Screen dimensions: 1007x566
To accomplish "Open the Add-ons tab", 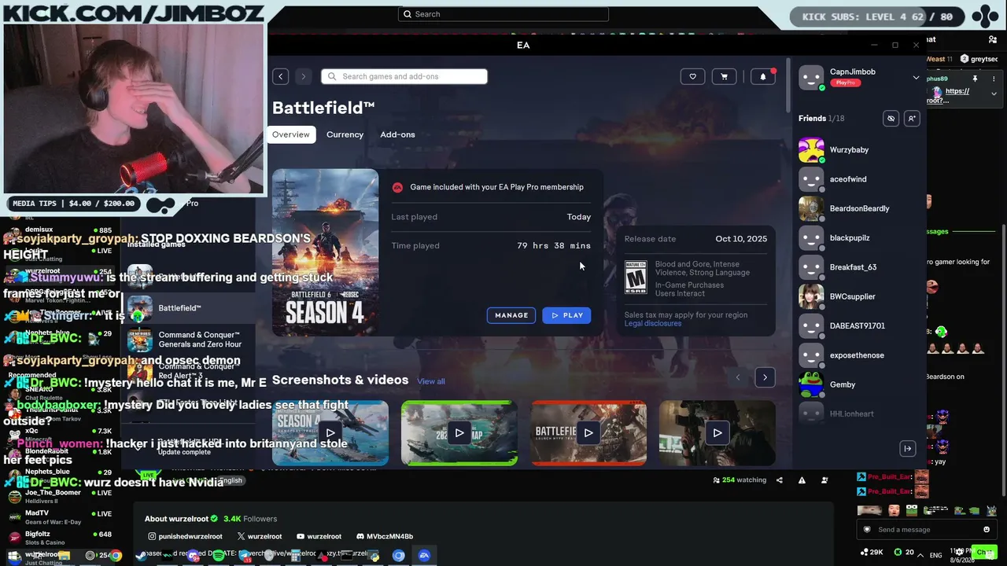I will coord(397,134).
